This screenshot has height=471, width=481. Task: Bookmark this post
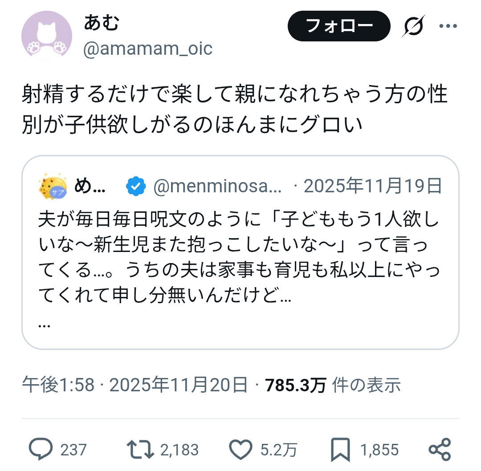point(342,449)
